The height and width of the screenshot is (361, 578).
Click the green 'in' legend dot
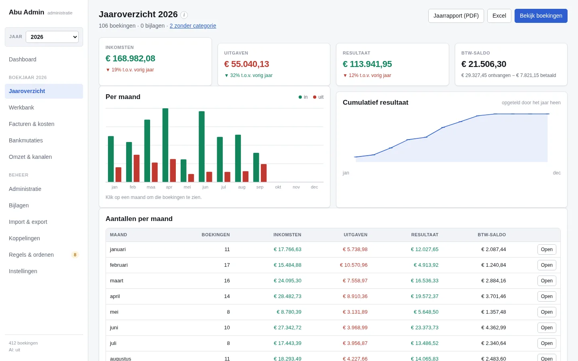click(x=300, y=97)
